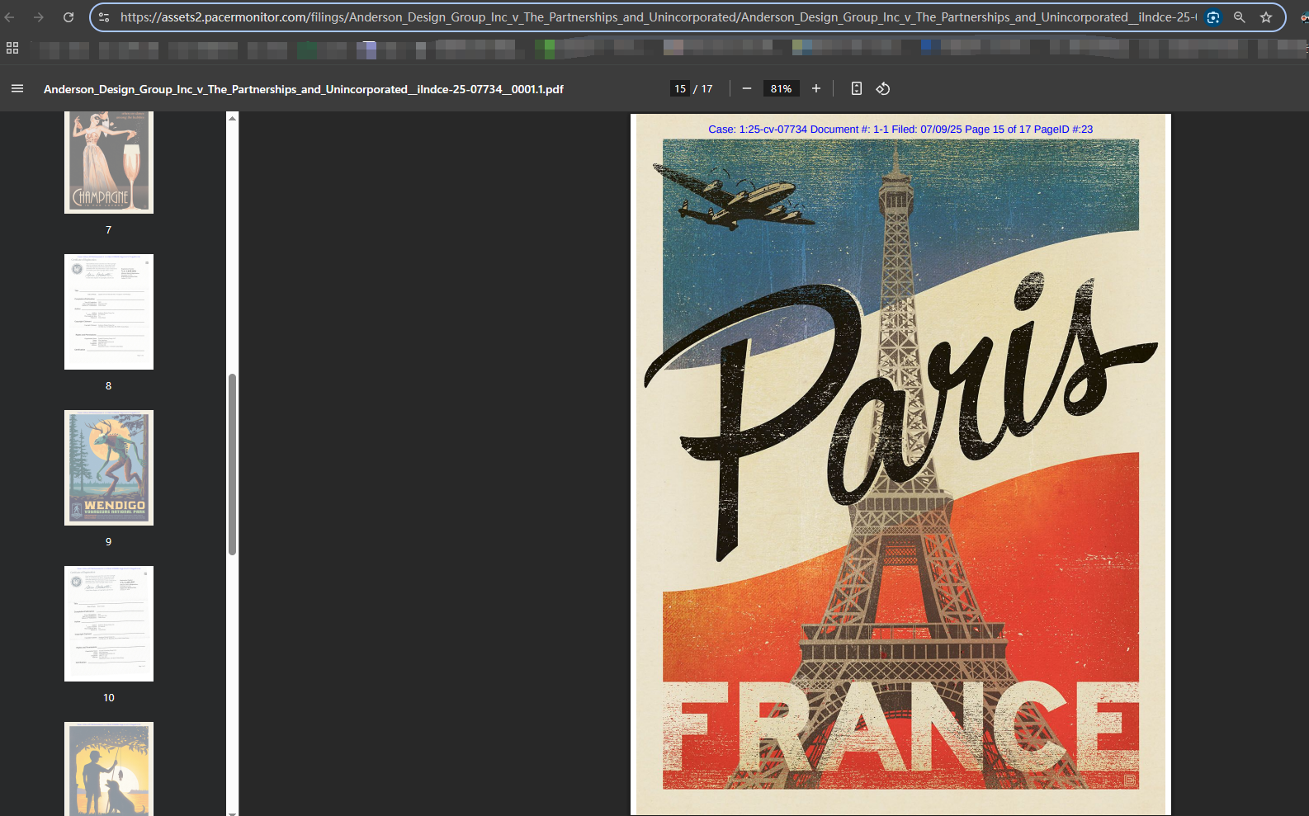Open page 10 certificate thumbnail
The image size is (1309, 816).
click(109, 624)
